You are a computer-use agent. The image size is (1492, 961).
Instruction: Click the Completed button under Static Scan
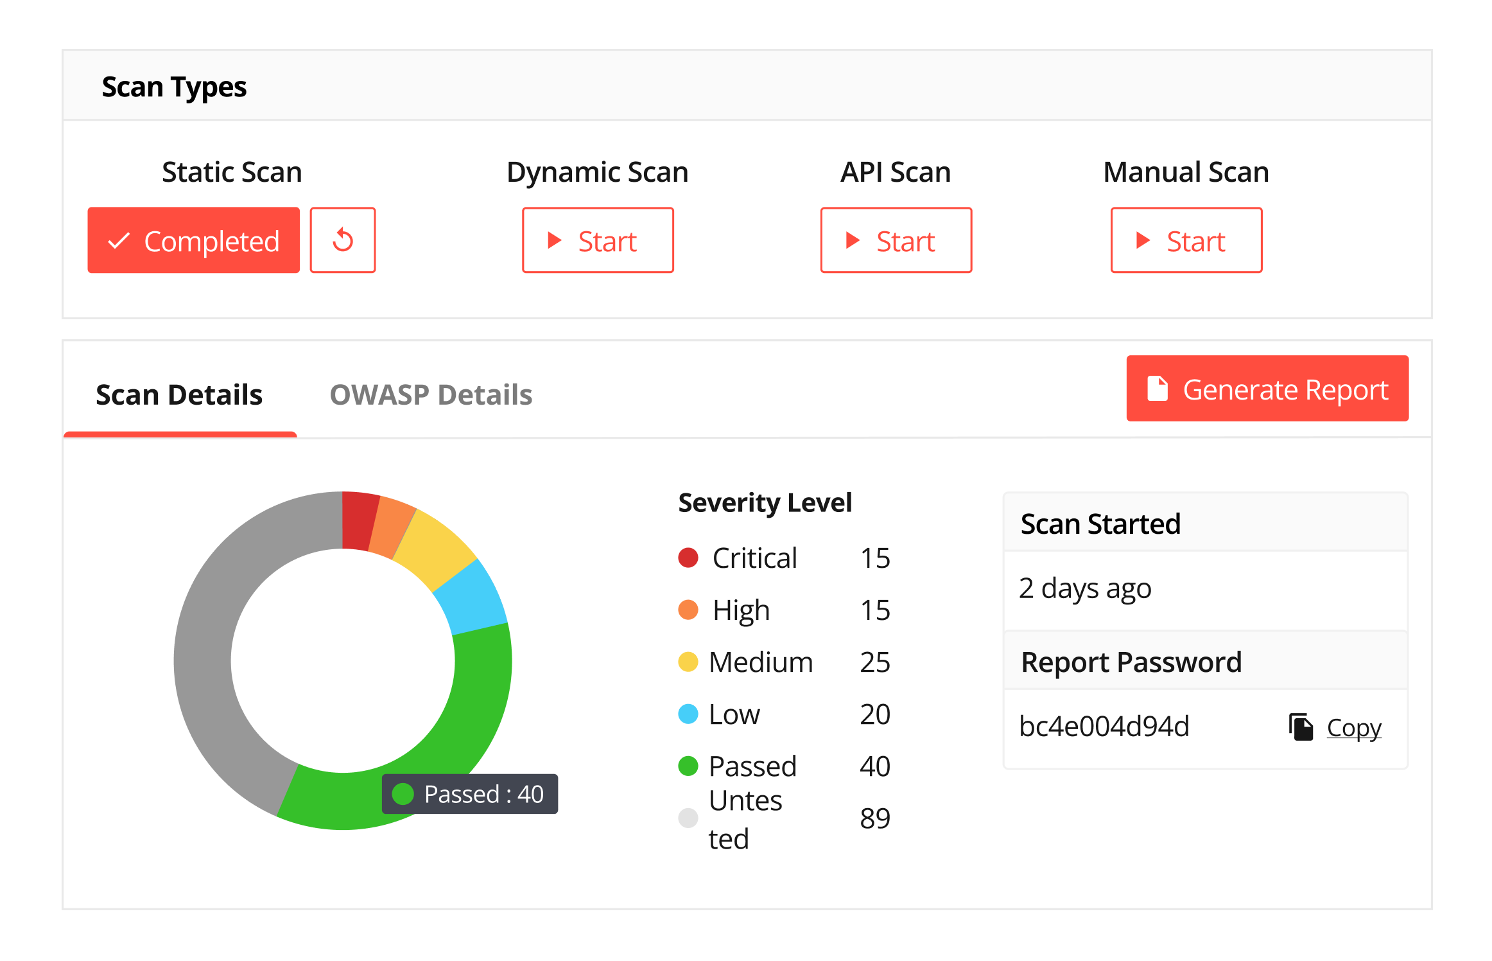coord(193,240)
